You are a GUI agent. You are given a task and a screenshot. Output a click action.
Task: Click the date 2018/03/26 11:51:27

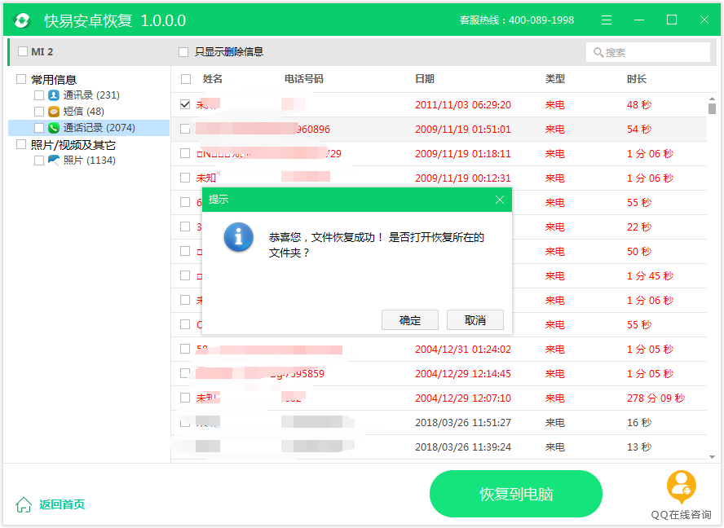tap(462, 423)
